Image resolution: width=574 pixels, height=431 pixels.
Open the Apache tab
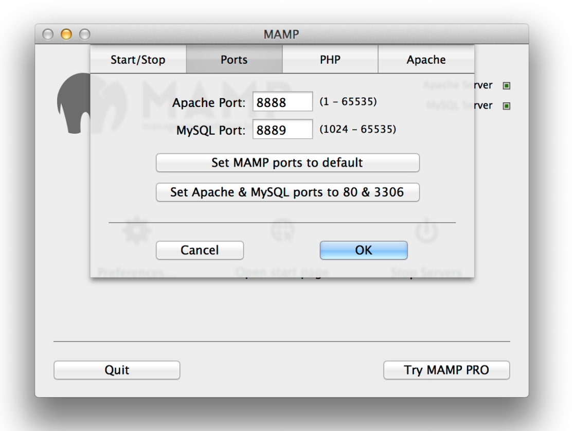point(426,59)
